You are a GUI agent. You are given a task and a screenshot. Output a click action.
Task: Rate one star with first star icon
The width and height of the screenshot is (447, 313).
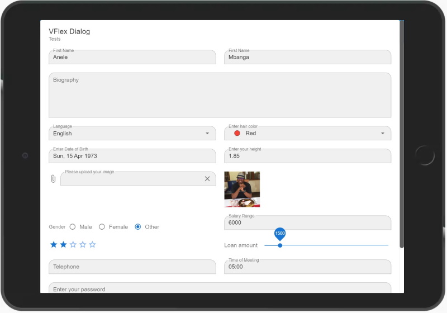[54, 245]
